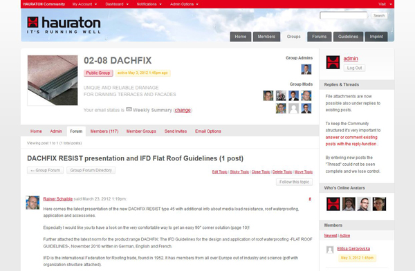Screen dimensions: 415x271
Task: Open the group Home tab
Action: (36, 131)
